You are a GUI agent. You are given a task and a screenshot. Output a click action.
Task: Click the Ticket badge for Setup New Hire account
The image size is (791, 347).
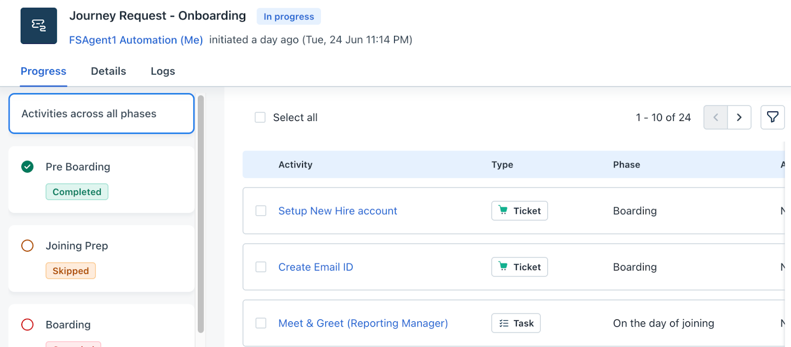point(519,211)
